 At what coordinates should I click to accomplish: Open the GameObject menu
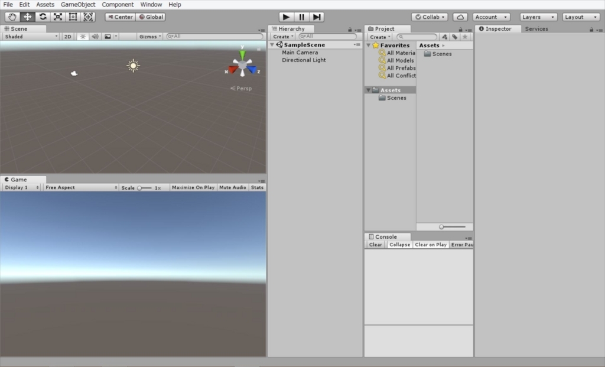coord(78,5)
